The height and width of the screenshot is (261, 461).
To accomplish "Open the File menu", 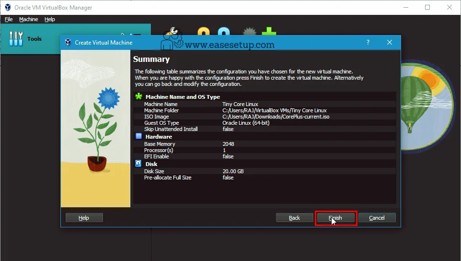I will click(9, 19).
